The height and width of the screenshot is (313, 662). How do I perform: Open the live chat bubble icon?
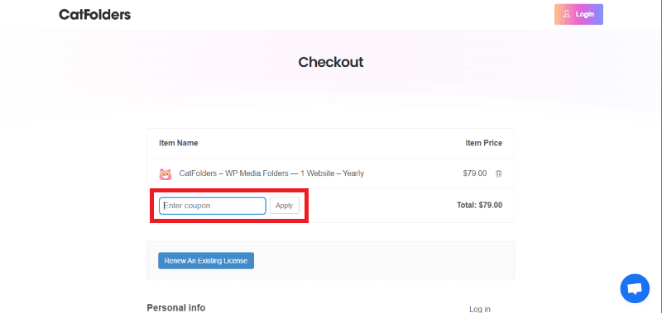pos(635,288)
